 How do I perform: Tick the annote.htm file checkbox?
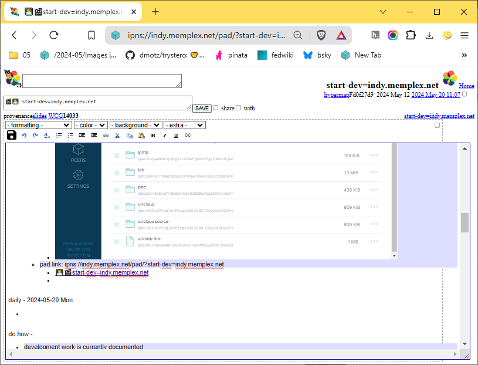click(117, 242)
